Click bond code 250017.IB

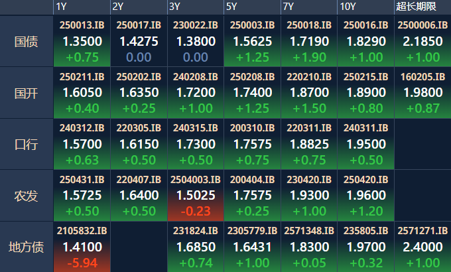139,25
